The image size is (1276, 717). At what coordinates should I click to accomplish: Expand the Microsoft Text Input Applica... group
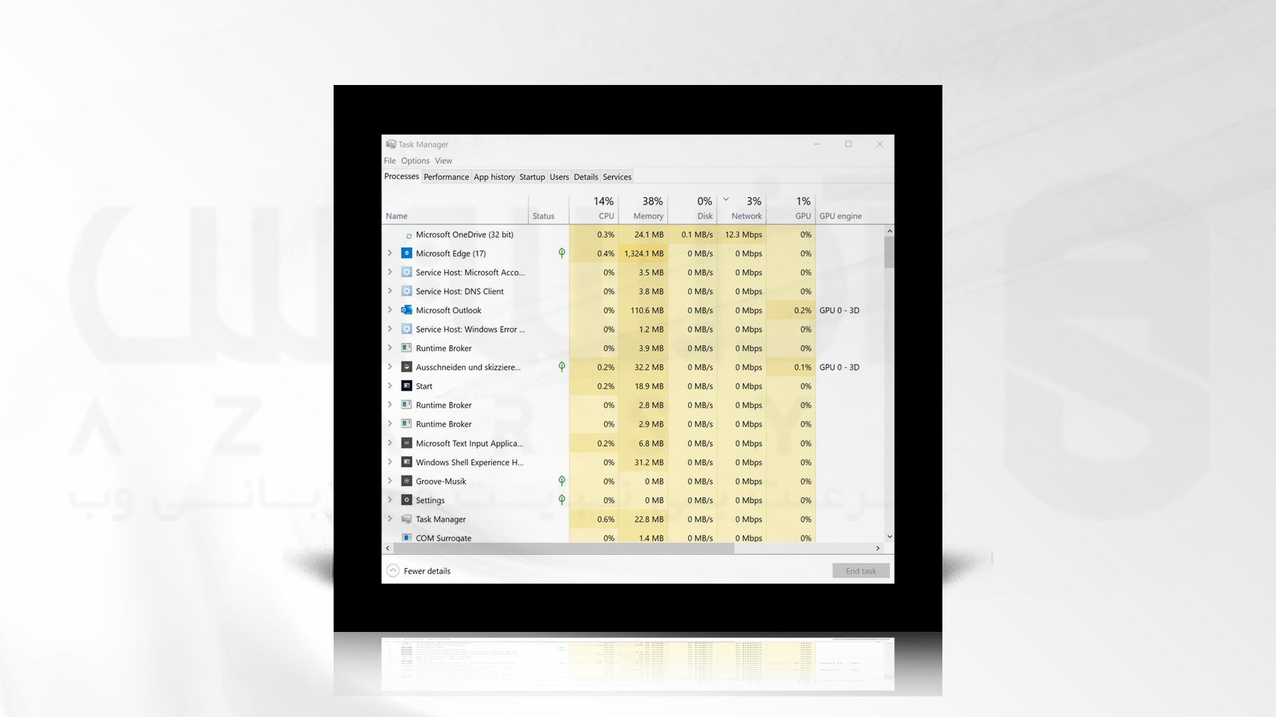390,443
